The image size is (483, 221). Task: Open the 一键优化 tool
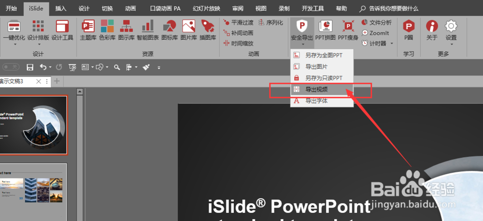pyautogui.click(x=14, y=30)
